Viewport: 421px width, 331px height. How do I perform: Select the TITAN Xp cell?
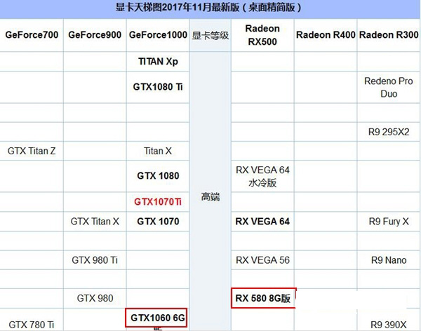[x=158, y=62]
